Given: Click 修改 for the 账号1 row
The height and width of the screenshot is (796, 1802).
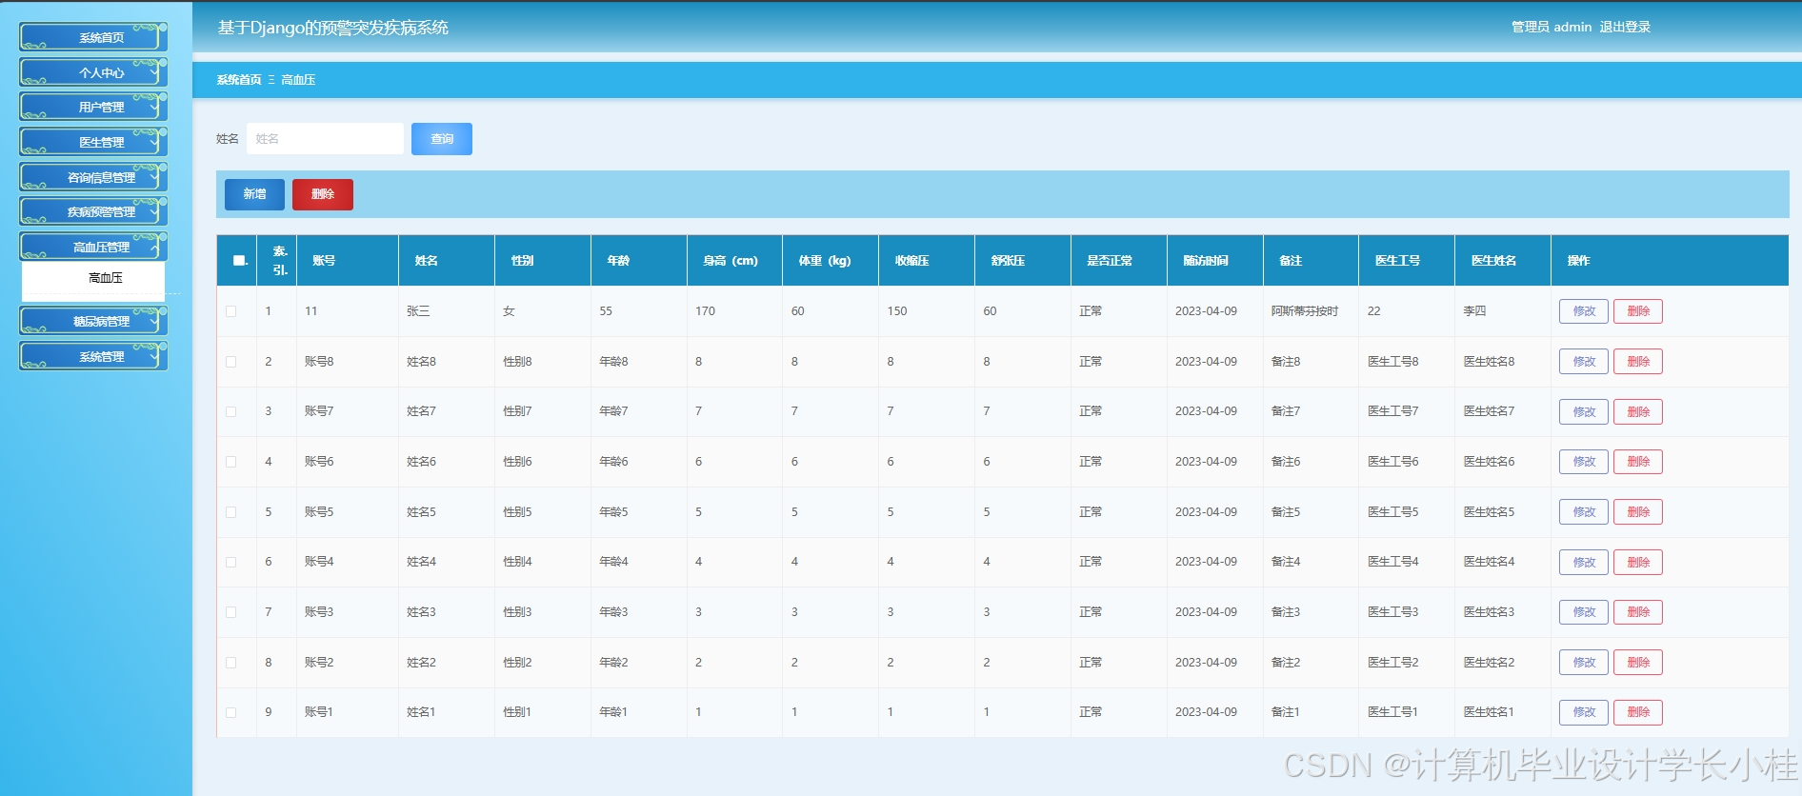Looking at the screenshot, I should 1584,712.
